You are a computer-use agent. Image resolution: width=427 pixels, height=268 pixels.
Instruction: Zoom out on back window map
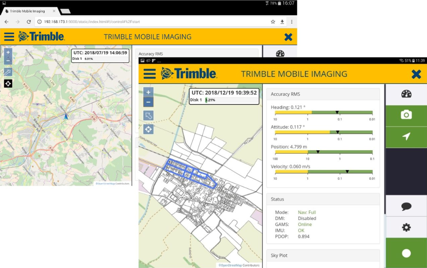point(8,60)
